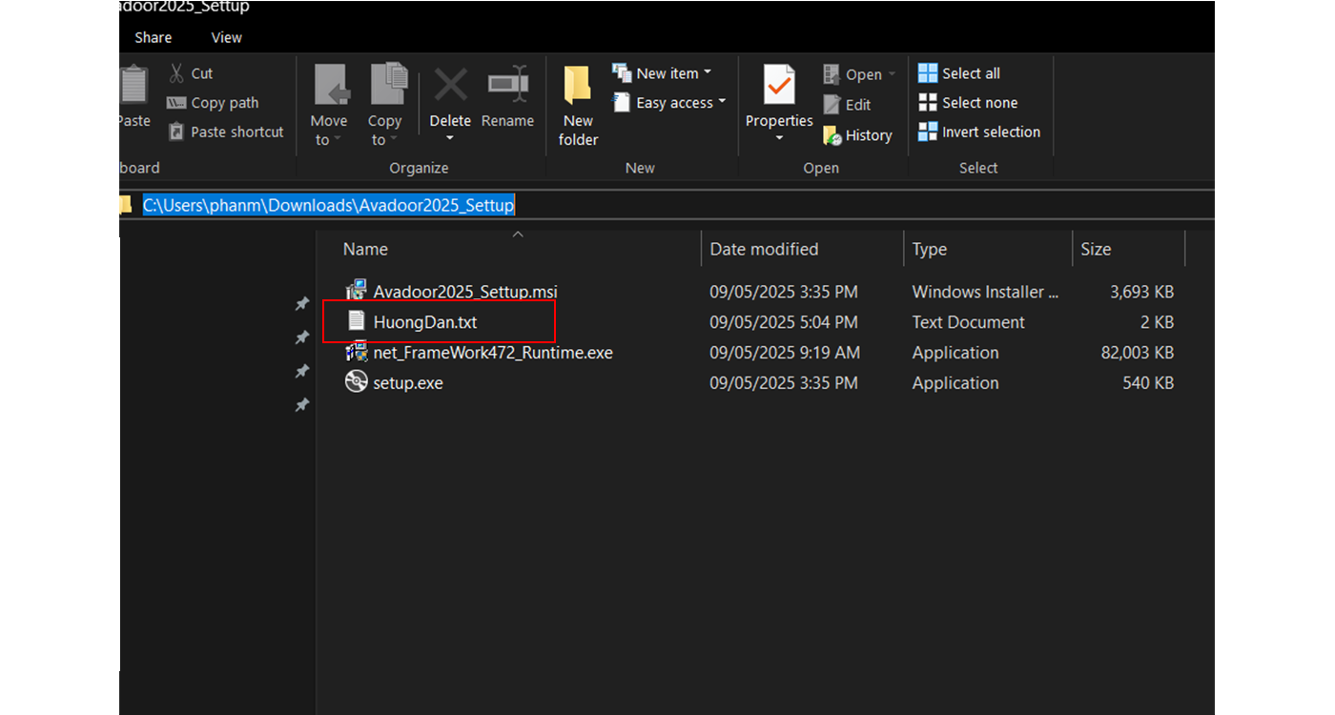The height and width of the screenshot is (715, 1335).
Task: Click the HuongDan.txt document icon
Action: [x=357, y=321]
